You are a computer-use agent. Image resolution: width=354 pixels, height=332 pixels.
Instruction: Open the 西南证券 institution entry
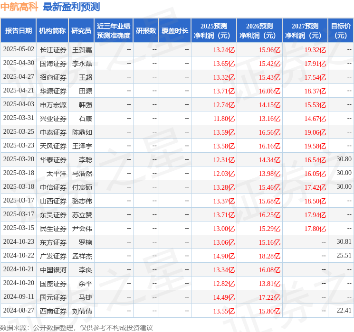tap(53, 311)
